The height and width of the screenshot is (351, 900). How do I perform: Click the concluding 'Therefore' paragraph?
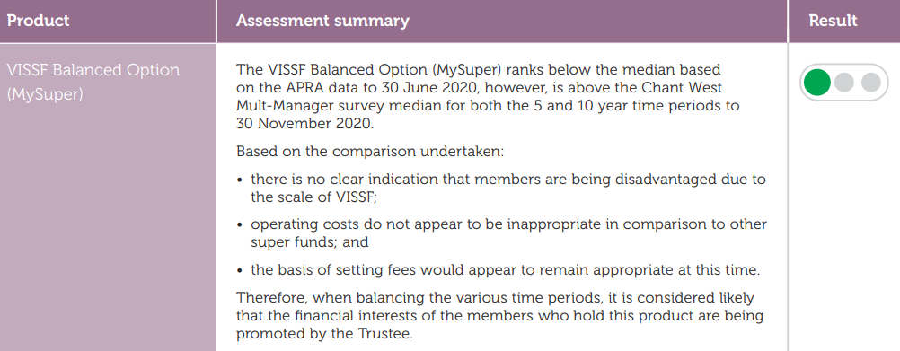click(500, 315)
